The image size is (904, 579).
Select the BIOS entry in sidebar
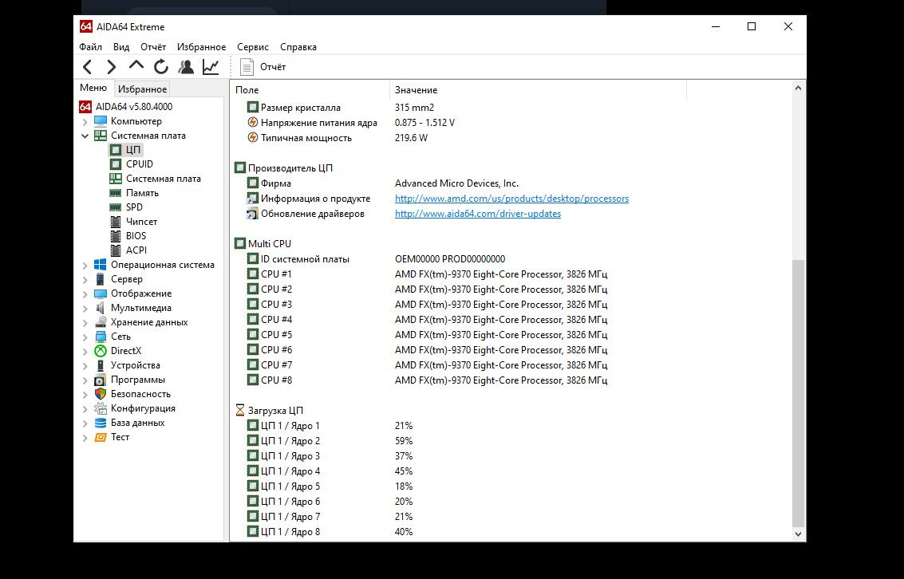136,236
